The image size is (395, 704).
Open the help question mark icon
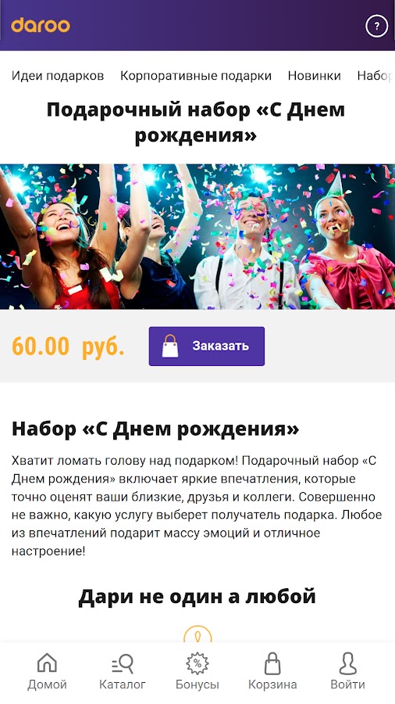coord(376,26)
